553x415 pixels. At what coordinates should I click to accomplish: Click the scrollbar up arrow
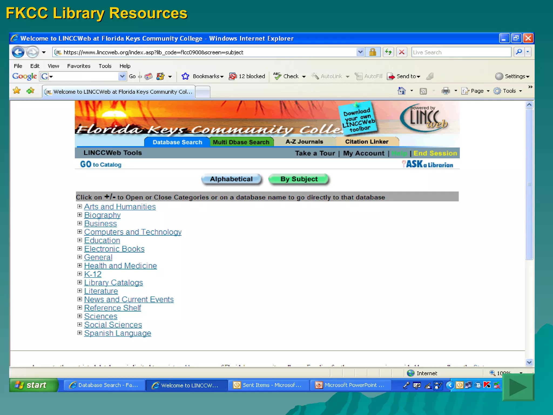[529, 105]
